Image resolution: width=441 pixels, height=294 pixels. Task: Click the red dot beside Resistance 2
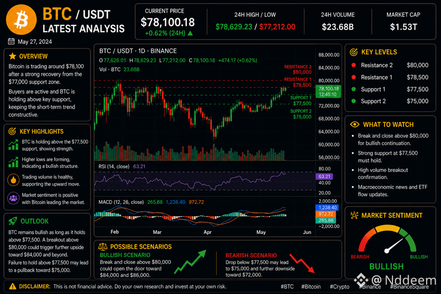[354, 65]
